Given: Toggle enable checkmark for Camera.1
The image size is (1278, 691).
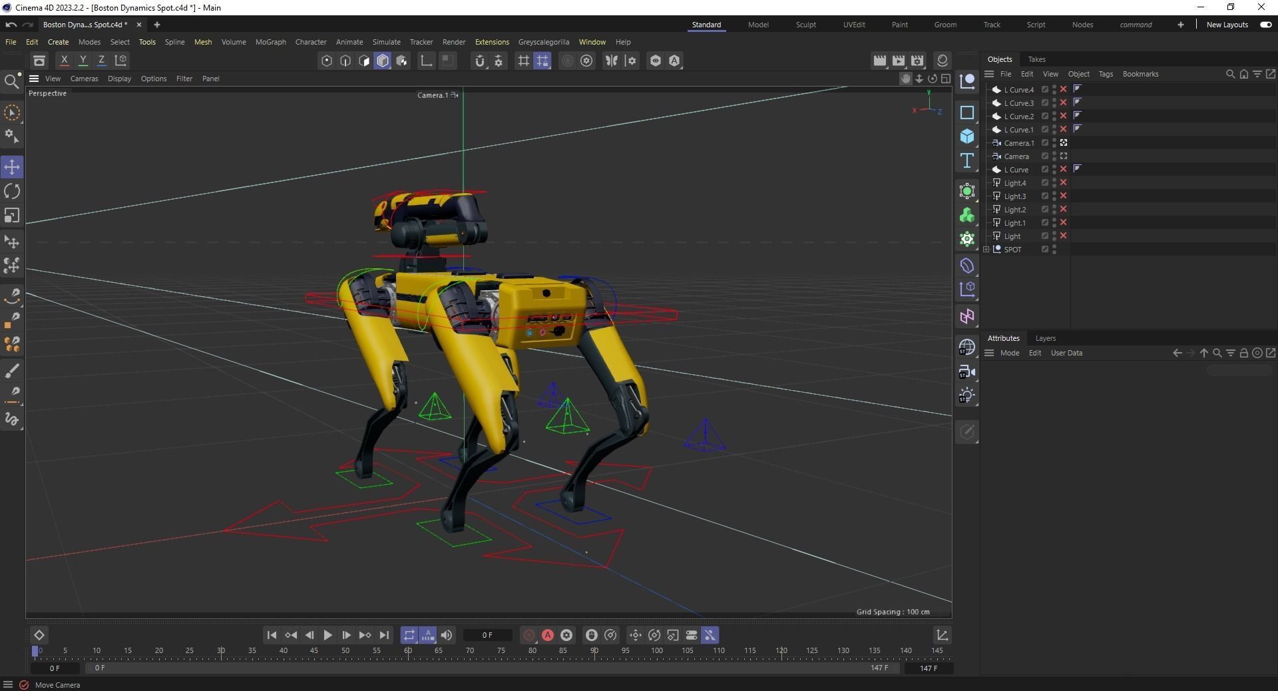Looking at the screenshot, I should click(x=1045, y=142).
